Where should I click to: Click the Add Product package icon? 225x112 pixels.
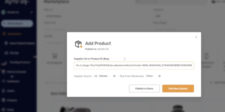(x=79, y=44)
